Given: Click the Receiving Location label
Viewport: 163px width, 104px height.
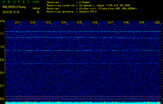Looking at the screenshot, I should [61, 5].
